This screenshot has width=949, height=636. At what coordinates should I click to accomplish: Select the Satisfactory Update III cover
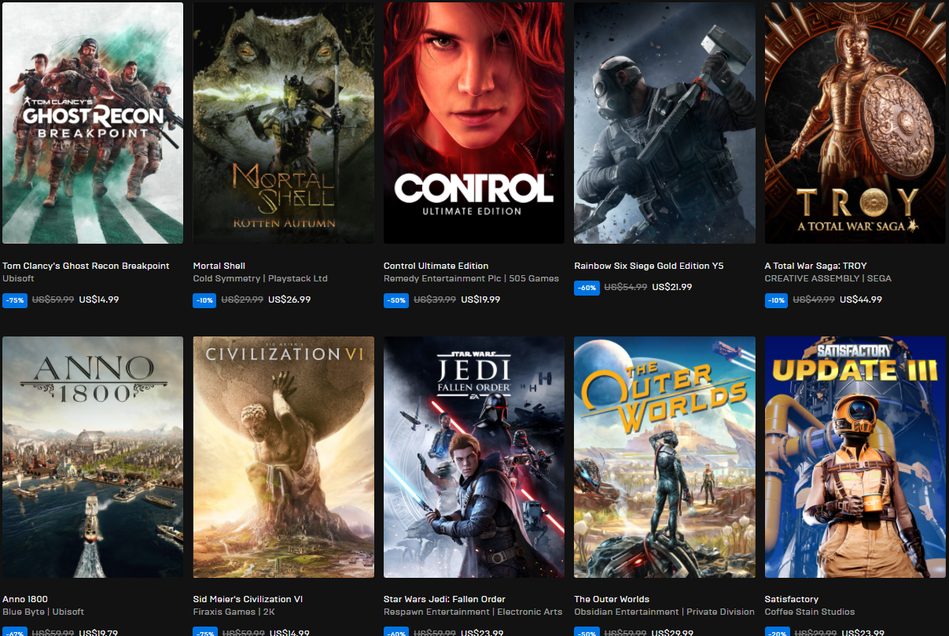(855, 457)
